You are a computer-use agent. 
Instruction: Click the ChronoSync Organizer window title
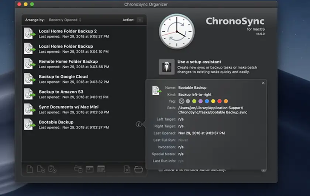(146, 4)
